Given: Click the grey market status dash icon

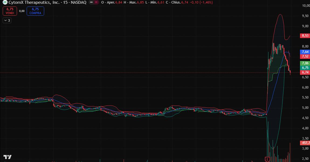Looking at the screenshot, I should pyautogui.click(x=91, y=2).
